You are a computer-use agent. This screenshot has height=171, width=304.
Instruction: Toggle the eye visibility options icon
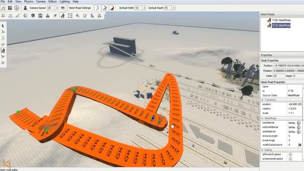point(63,8)
